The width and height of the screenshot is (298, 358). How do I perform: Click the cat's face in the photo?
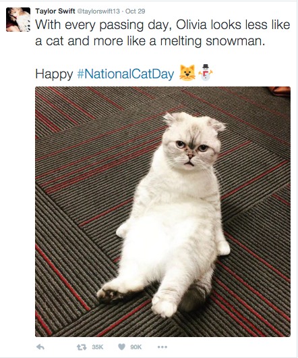click(191, 149)
